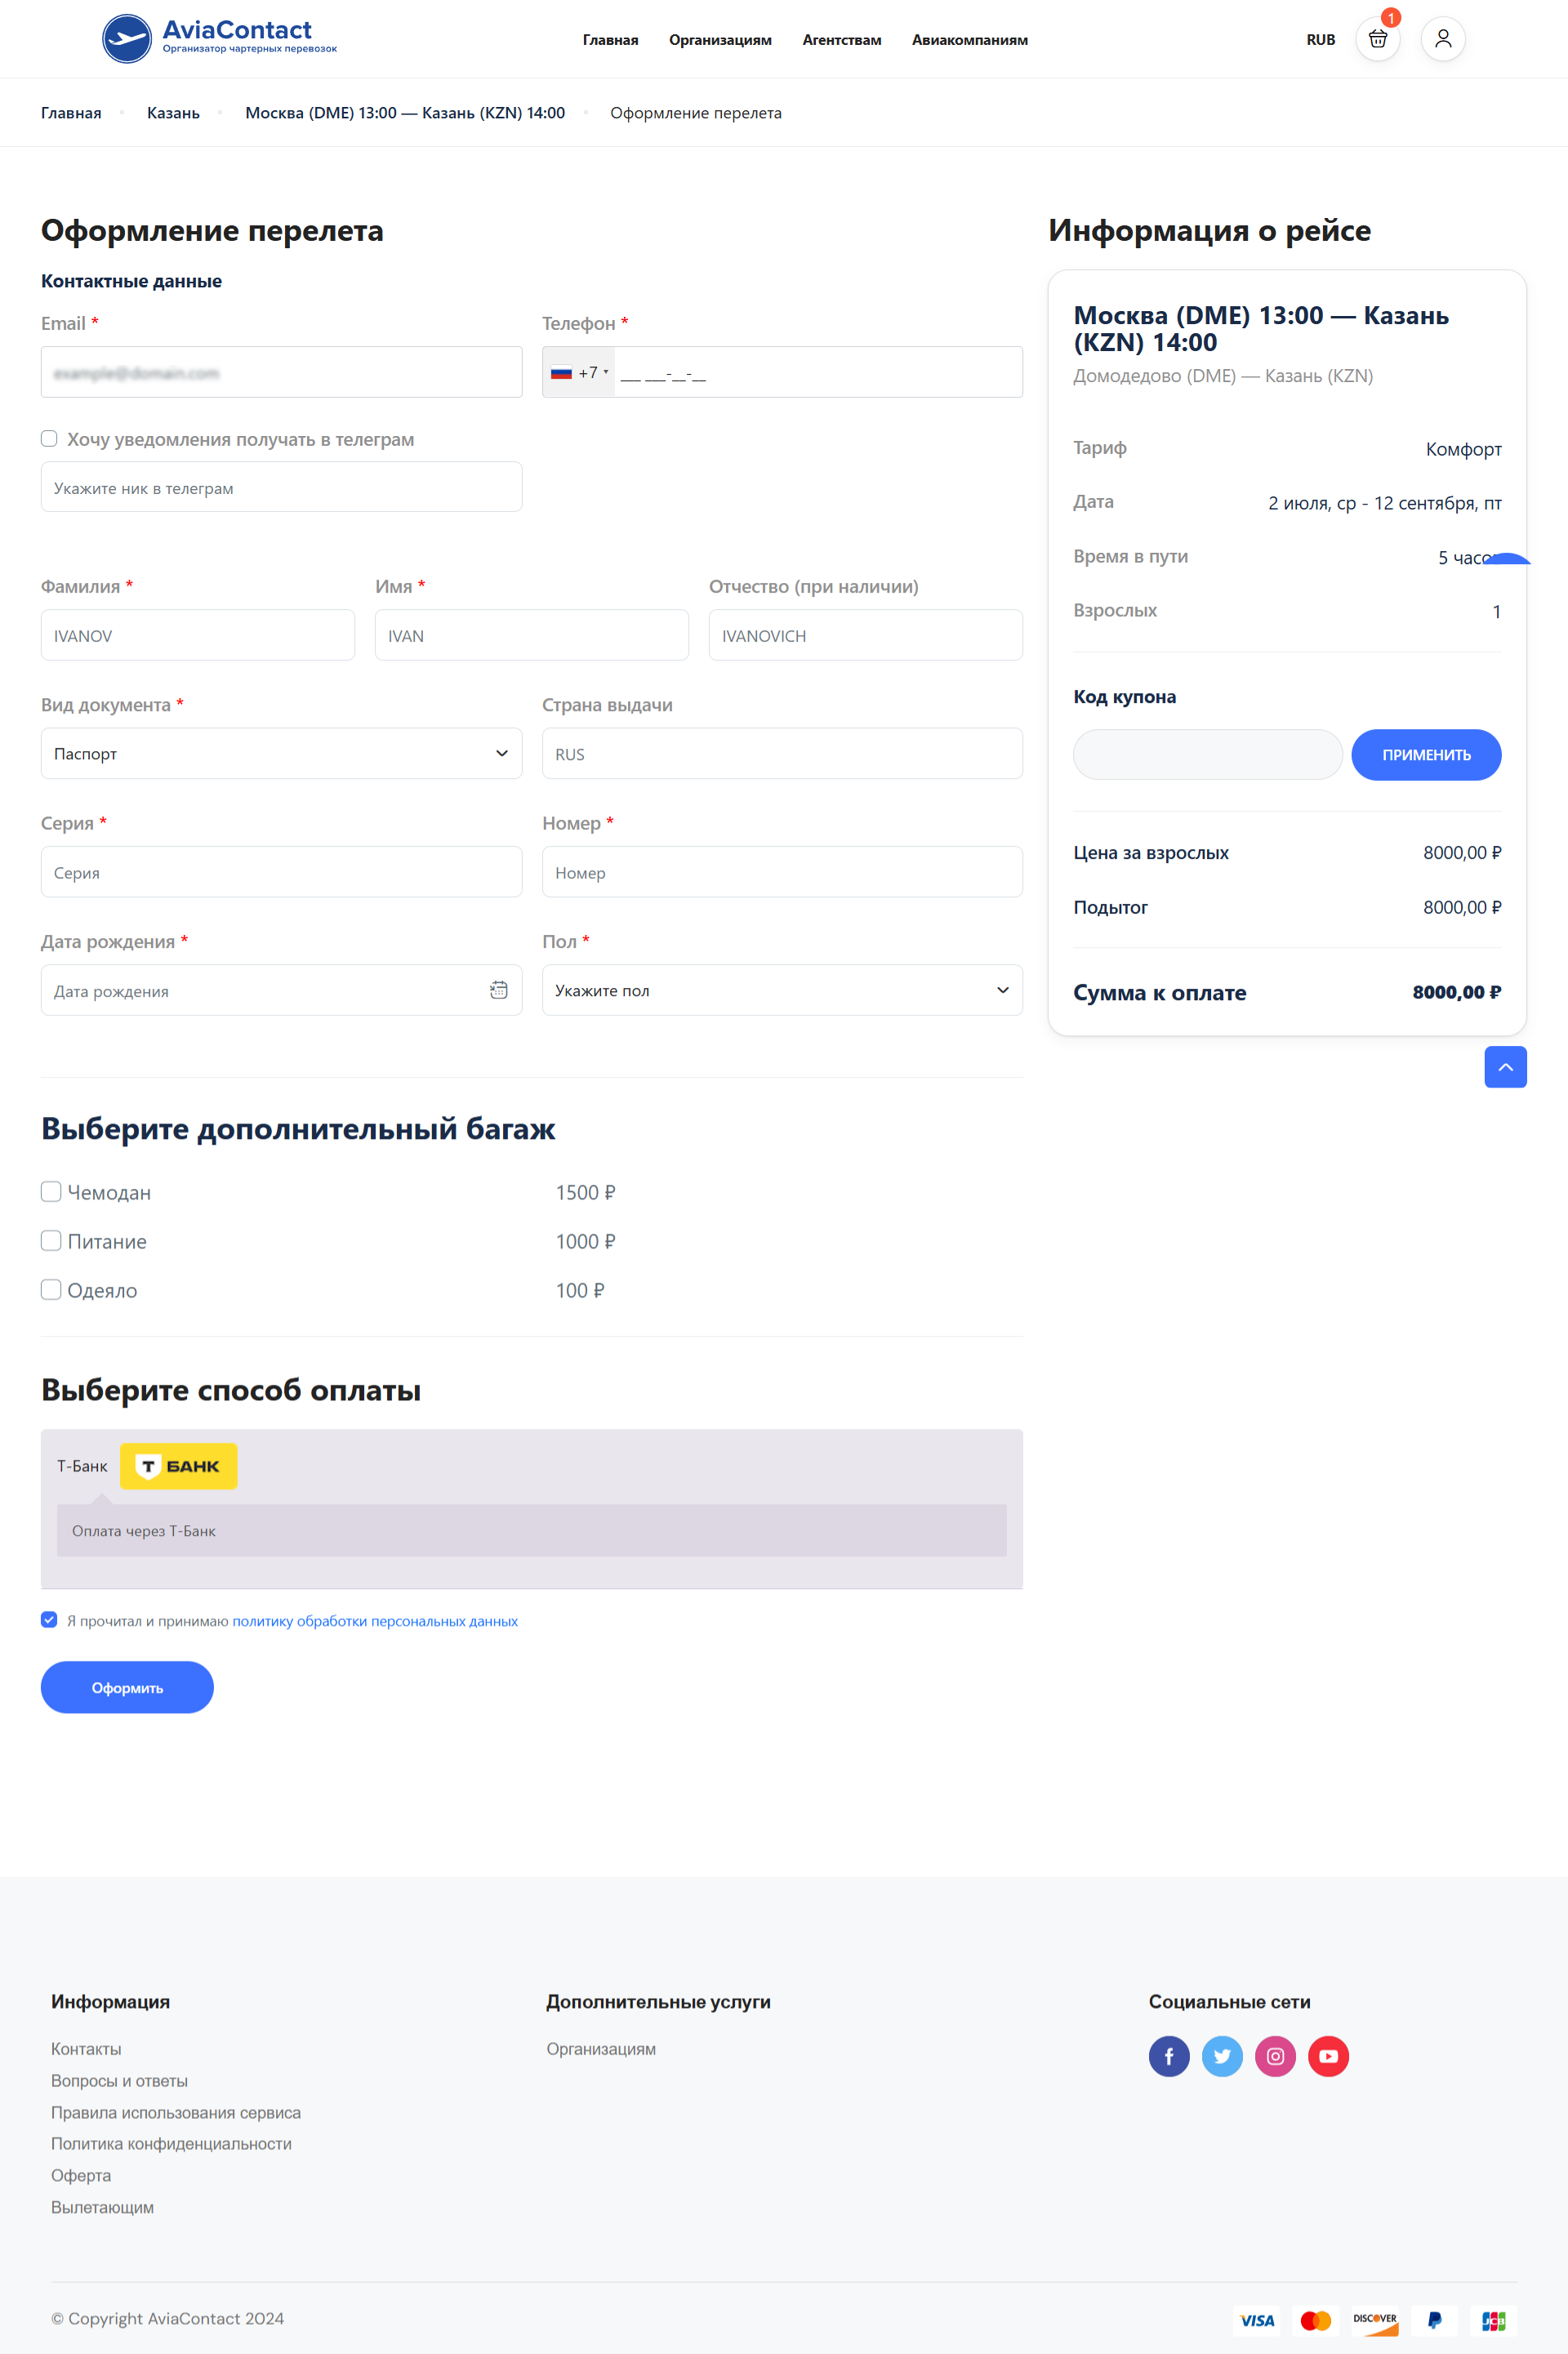Tick the Чемодан extra baggage checkbox
Viewport: 1568px width, 2354px height.
[x=51, y=1191]
